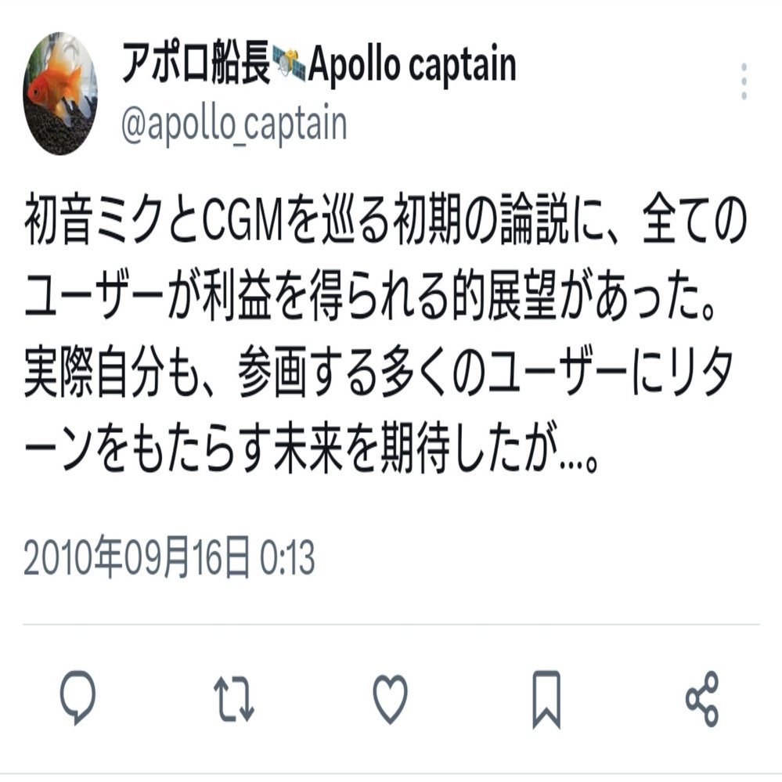Viewport: 782px width, 782px height.
Task: Click the "Apollo captain" name text
Action: point(412,65)
